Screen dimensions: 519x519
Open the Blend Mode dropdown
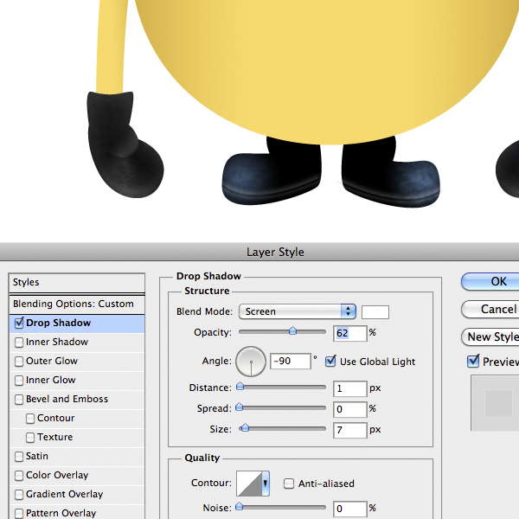coord(297,311)
